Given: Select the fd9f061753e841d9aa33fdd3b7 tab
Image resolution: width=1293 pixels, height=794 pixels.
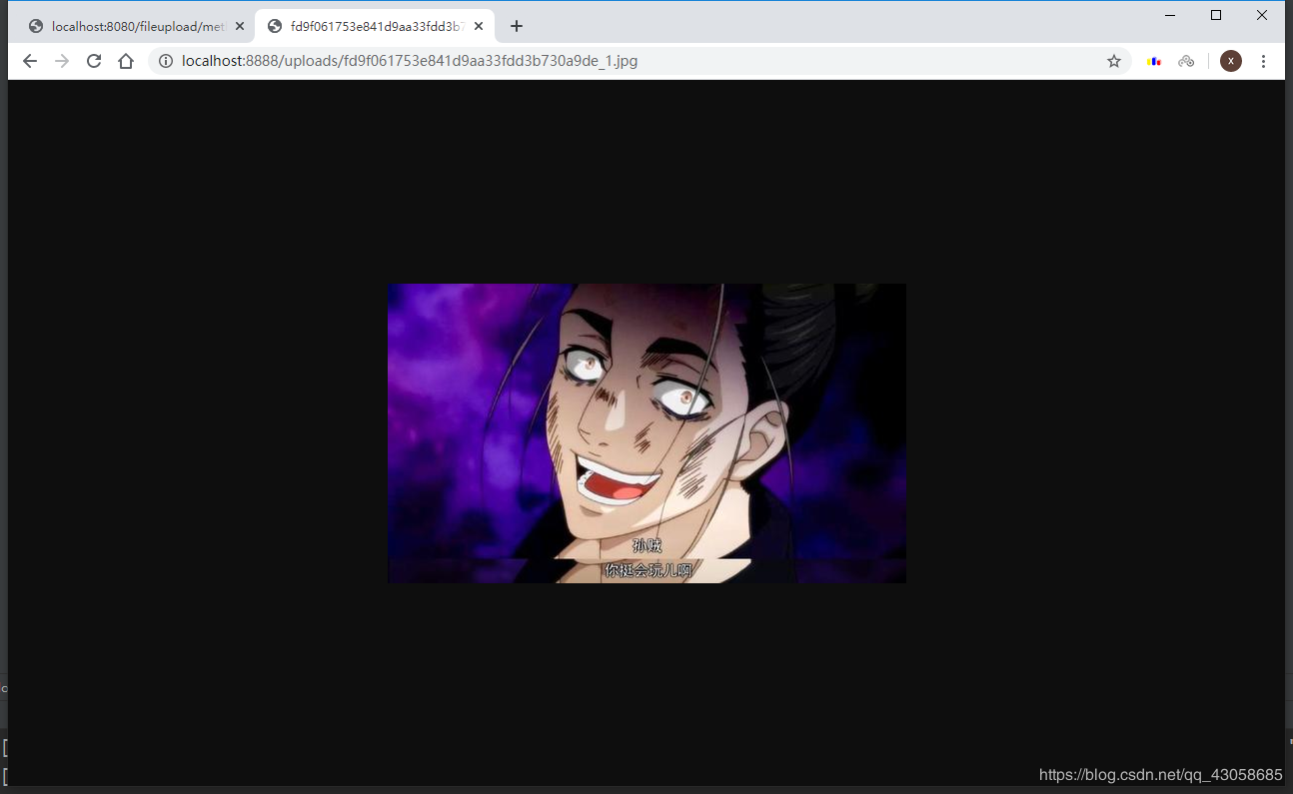Looking at the screenshot, I should pyautogui.click(x=375, y=26).
